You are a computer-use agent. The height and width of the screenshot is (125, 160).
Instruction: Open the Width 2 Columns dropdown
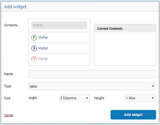click(75, 98)
